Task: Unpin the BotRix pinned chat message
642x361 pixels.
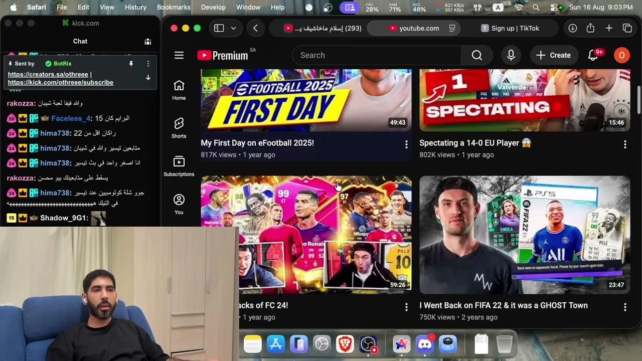Action: [x=131, y=64]
